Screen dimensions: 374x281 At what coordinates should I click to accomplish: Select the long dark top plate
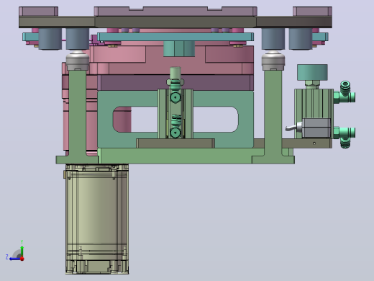(x=175, y=22)
